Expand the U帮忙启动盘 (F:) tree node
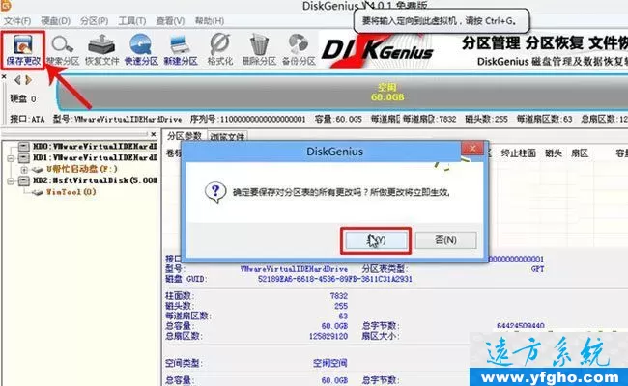The width and height of the screenshot is (628, 386). [24, 170]
